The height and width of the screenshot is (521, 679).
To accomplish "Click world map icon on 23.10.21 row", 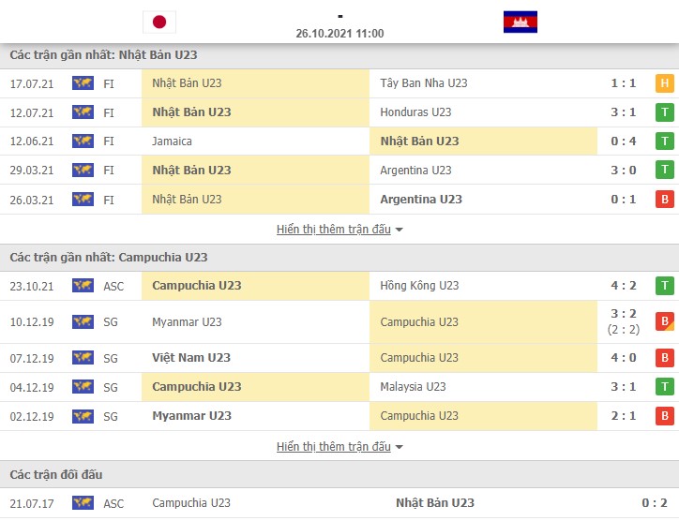I will [83, 286].
